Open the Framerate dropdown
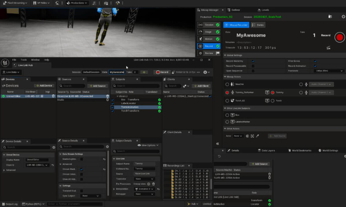 click(329, 71)
